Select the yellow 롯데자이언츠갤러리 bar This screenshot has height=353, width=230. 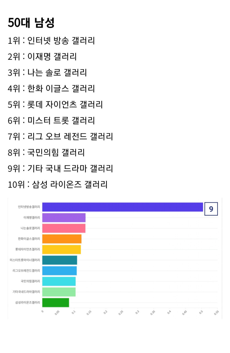click(x=61, y=249)
